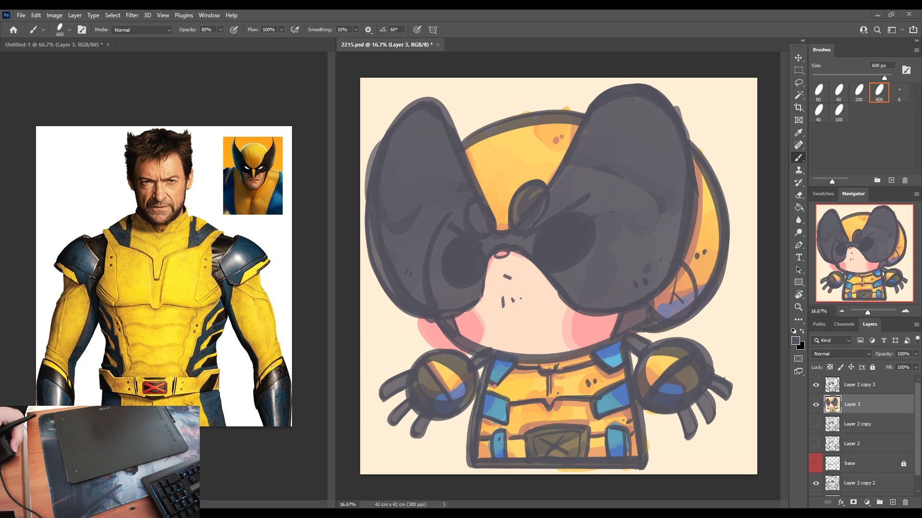The width and height of the screenshot is (922, 518).
Task: Show Layer 2 copy
Action: click(x=816, y=424)
